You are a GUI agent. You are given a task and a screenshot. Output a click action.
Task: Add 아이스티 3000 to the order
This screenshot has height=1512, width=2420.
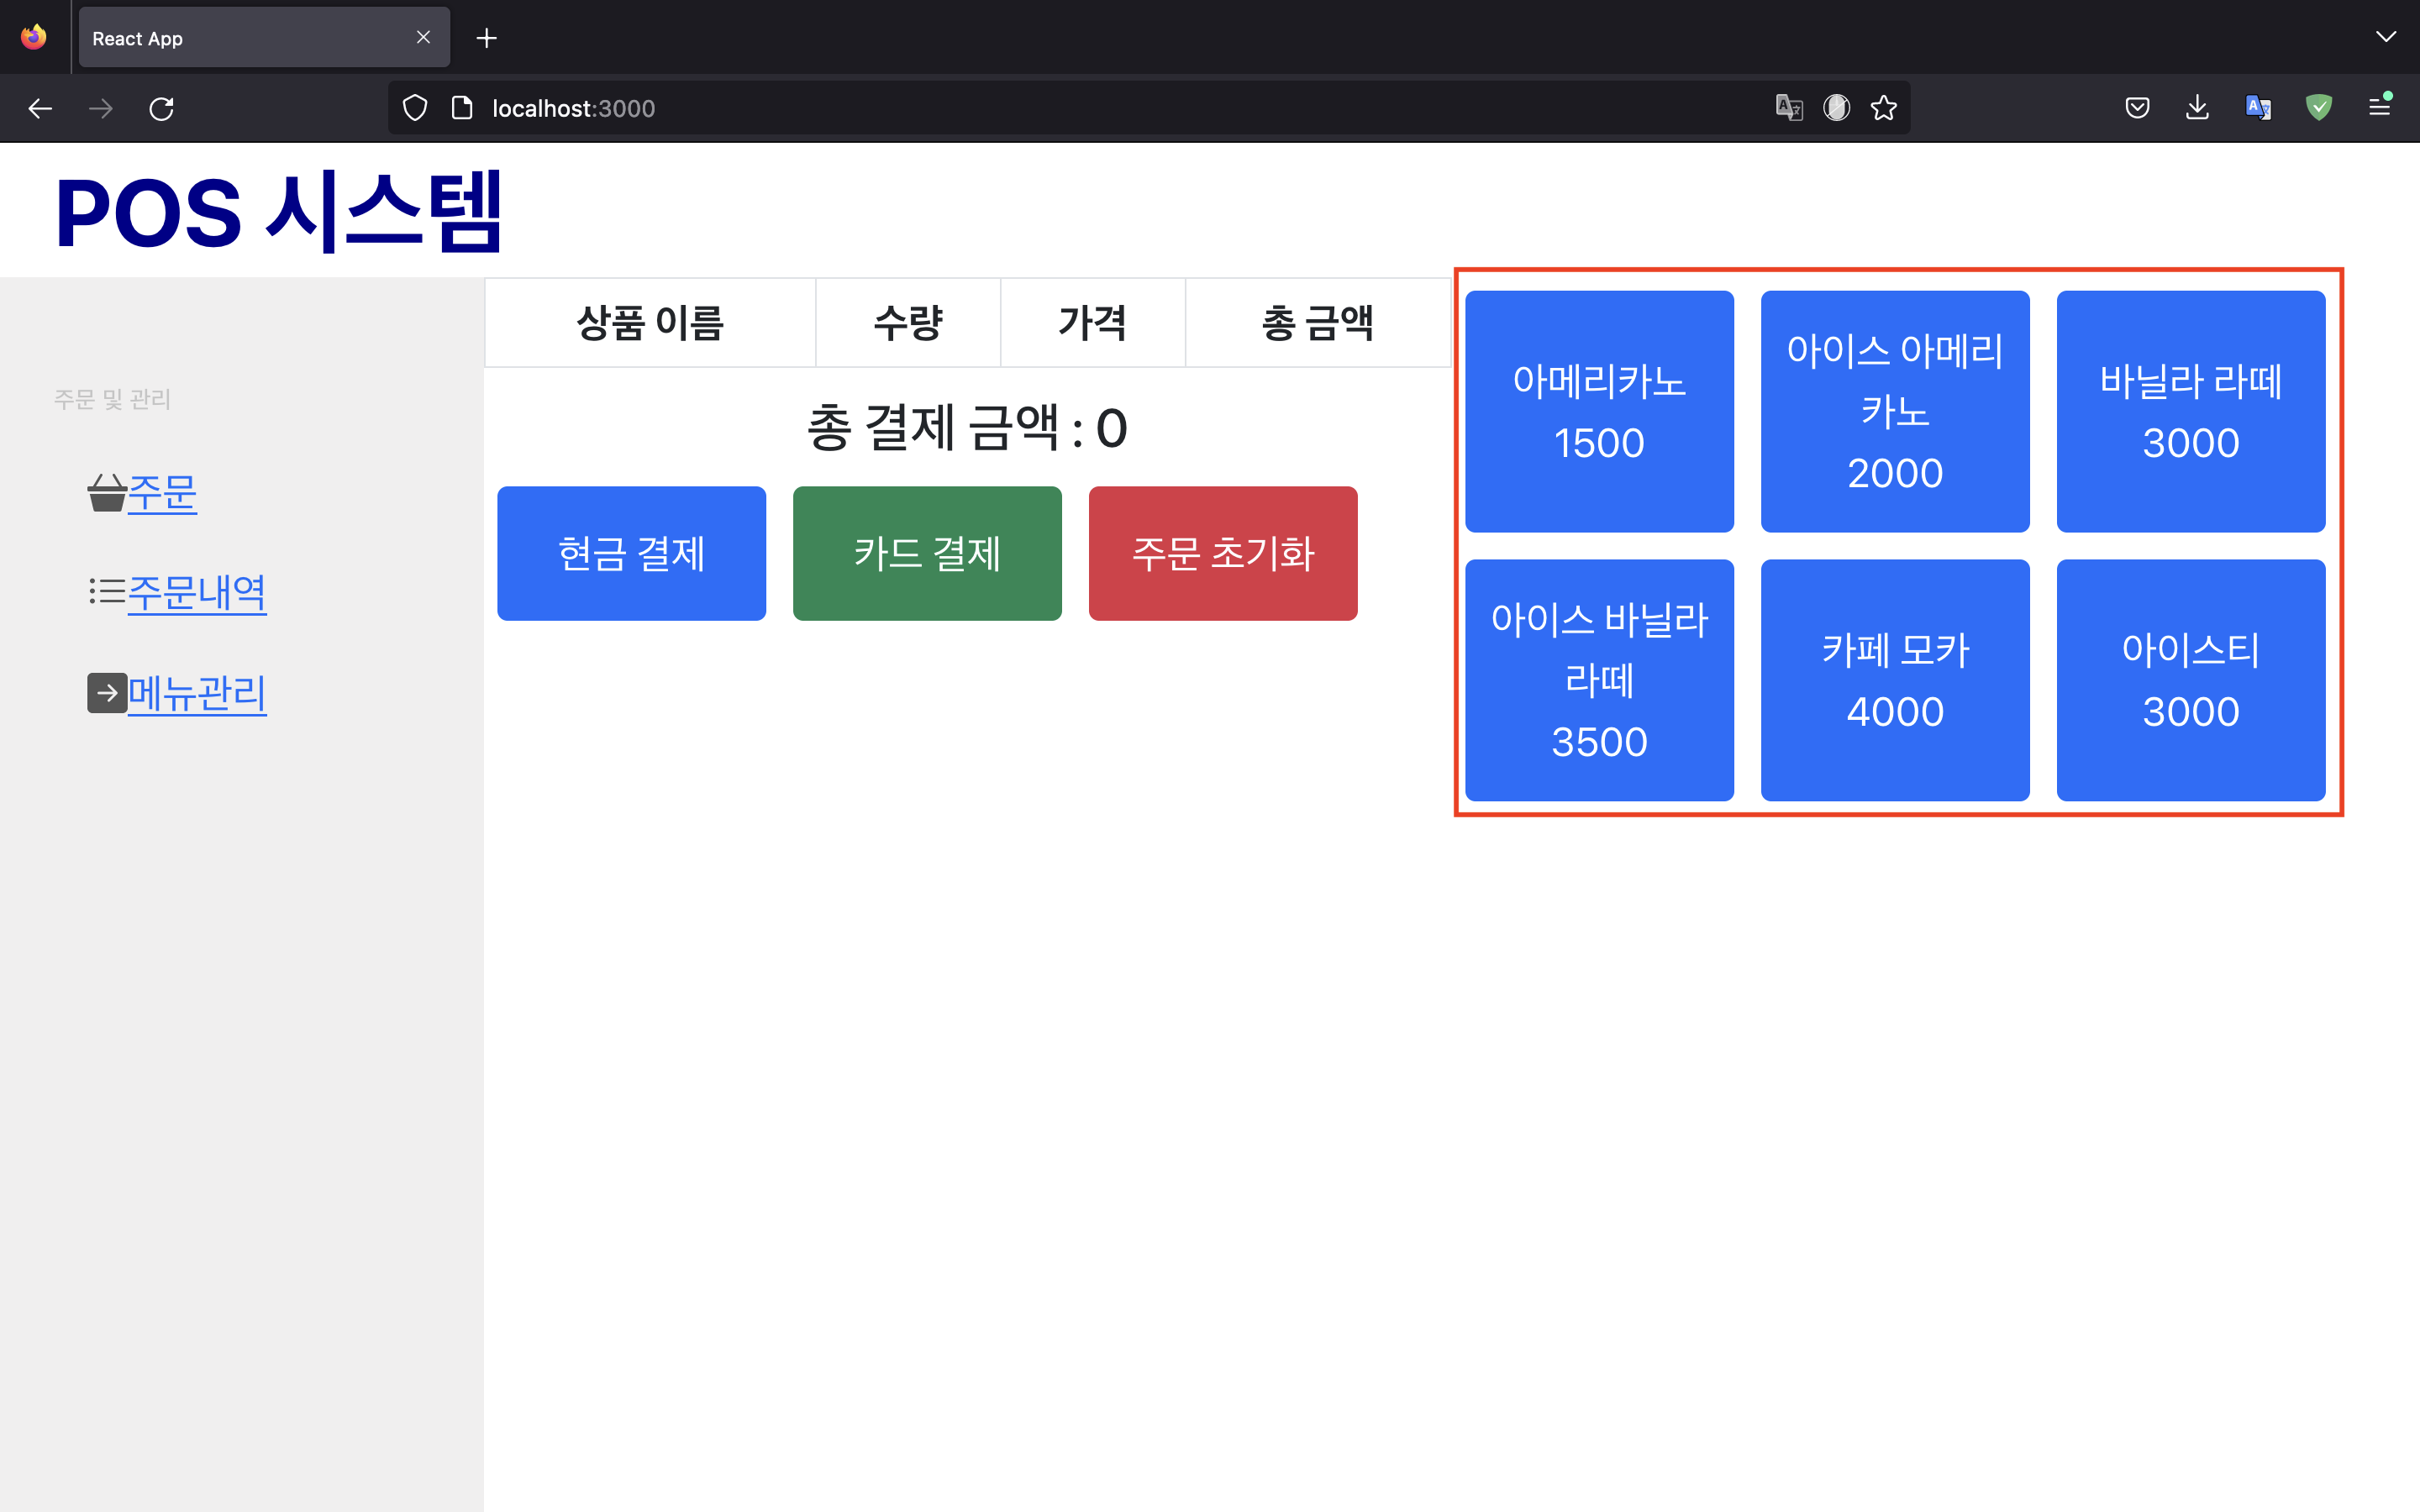coord(2191,680)
